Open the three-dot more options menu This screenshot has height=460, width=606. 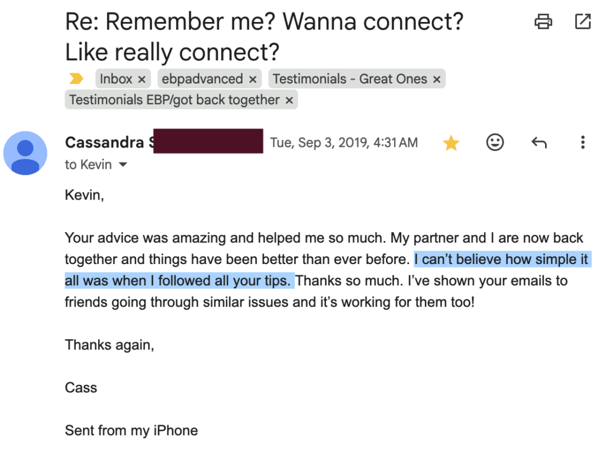point(583,142)
